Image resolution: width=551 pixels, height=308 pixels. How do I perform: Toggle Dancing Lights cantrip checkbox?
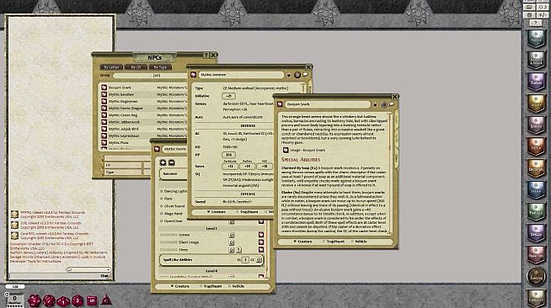click(x=162, y=191)
